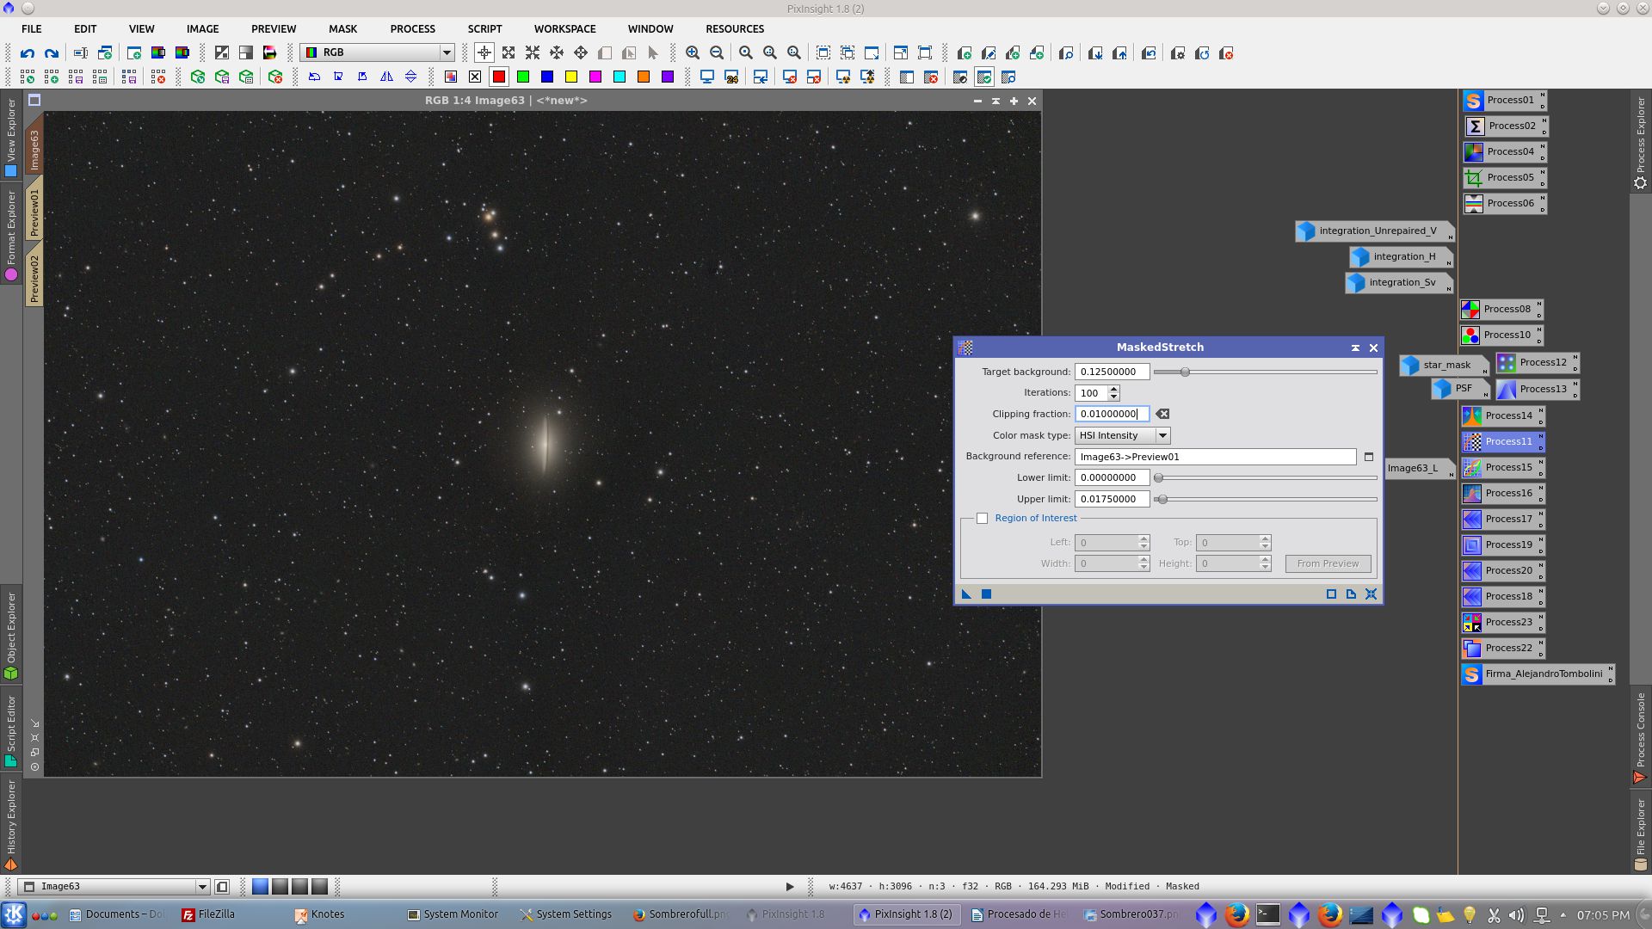This screenshot has height=929, width=1652.
Task: Click the select background reference view button
Action: [x=1369, y=457]
